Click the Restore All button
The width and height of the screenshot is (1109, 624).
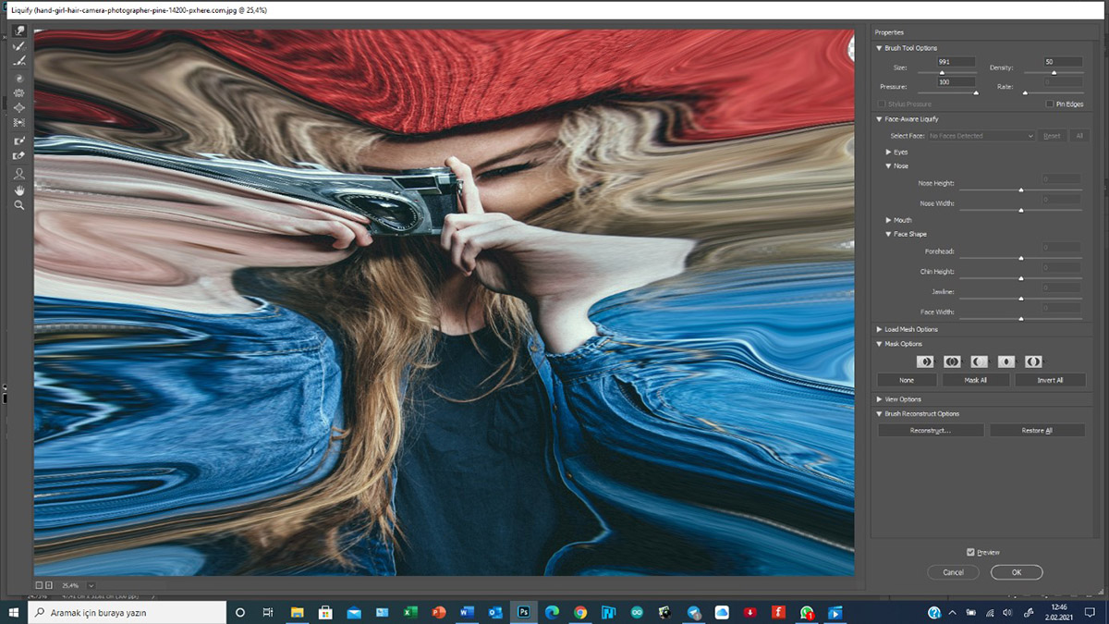click(1036, 431)
